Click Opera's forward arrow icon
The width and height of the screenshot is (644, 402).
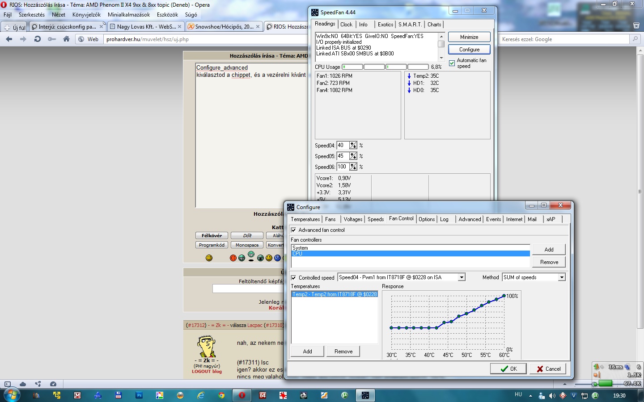click(23, 39)
